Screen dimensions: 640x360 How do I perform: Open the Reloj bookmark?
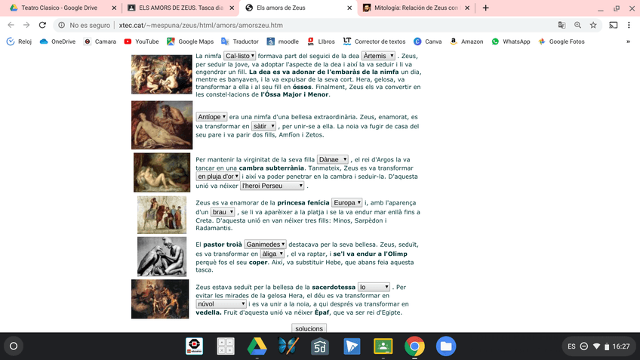click(x=19, y=42)
